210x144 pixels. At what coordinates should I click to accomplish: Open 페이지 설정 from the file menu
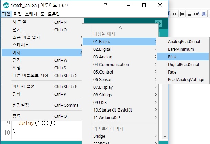(x=42, y=87)
